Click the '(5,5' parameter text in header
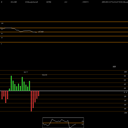128x128 pixels. (x=66, y=2)
